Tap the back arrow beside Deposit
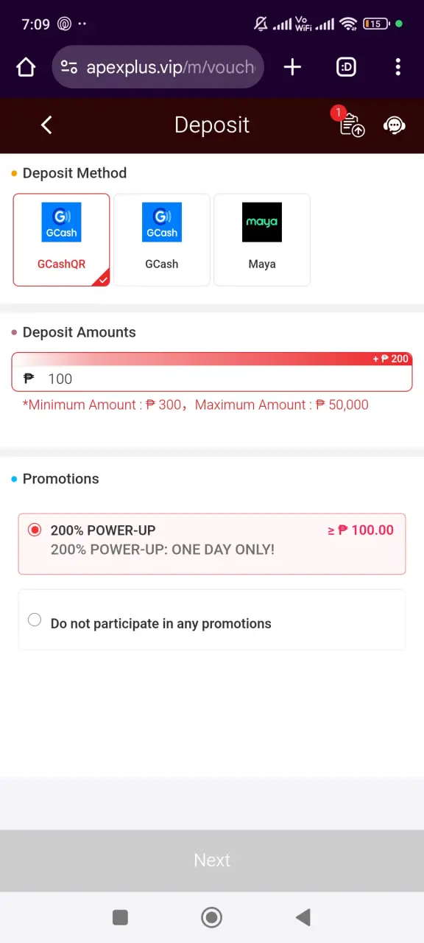The height and width of the screenshot is (943, 424). [46, 125]
